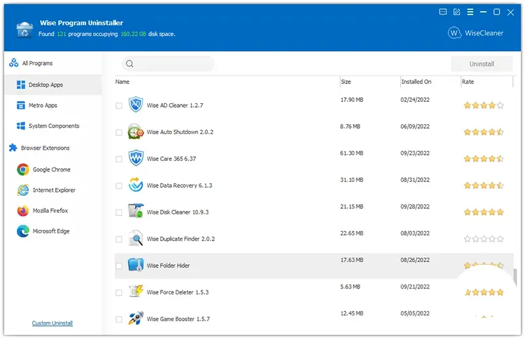The width and height of the screenshot is (525, 339).
Task: Click the WiseCleaner logo
Action: (475, 33)
